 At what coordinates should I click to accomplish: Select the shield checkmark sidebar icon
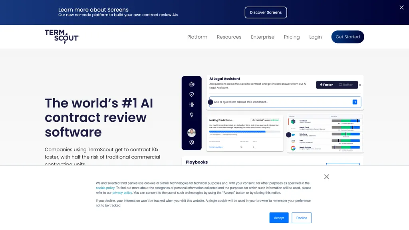[x=191, y=94]
